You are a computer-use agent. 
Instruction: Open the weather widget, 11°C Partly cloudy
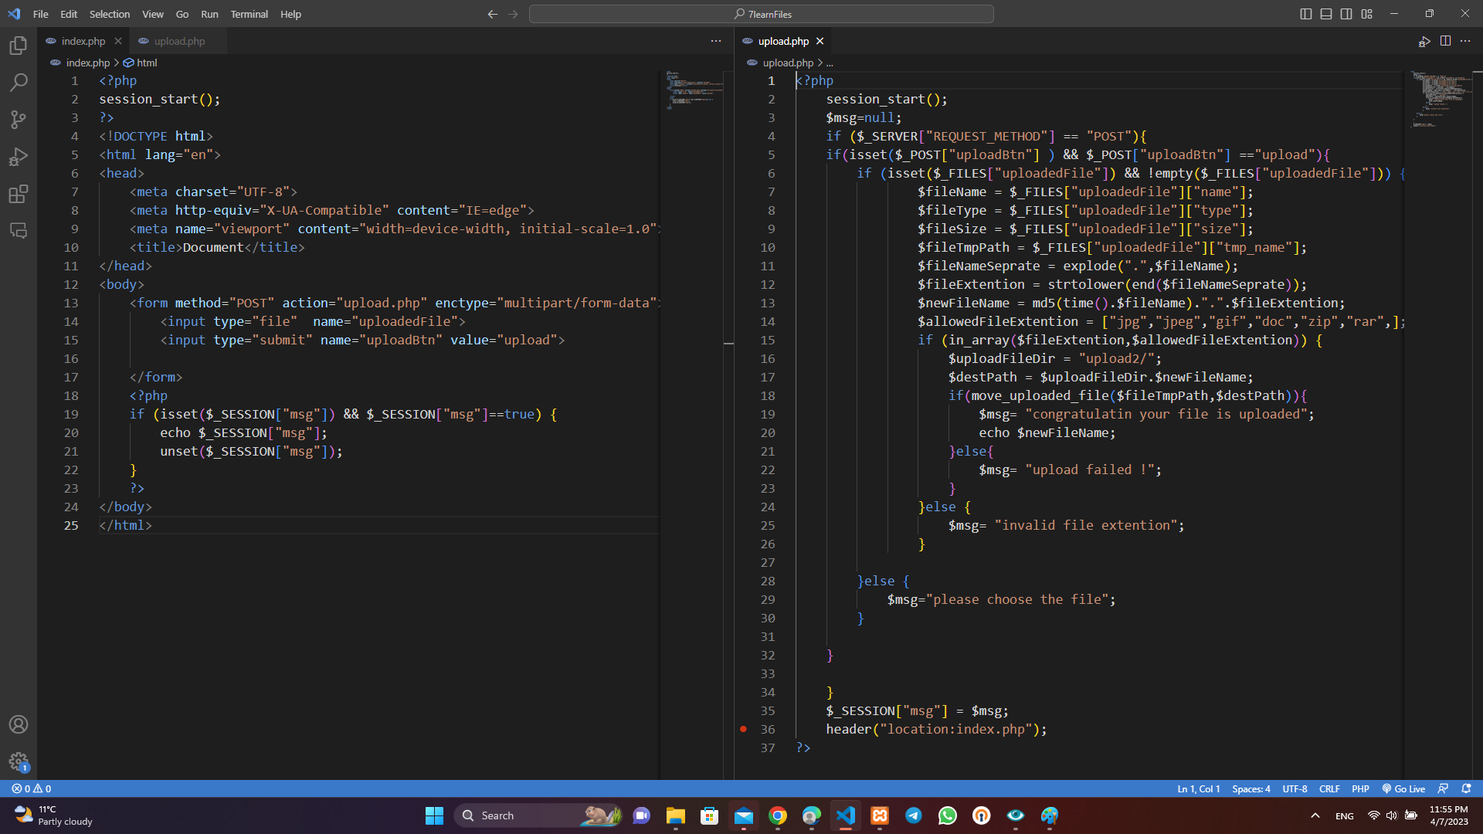point(54,815)
